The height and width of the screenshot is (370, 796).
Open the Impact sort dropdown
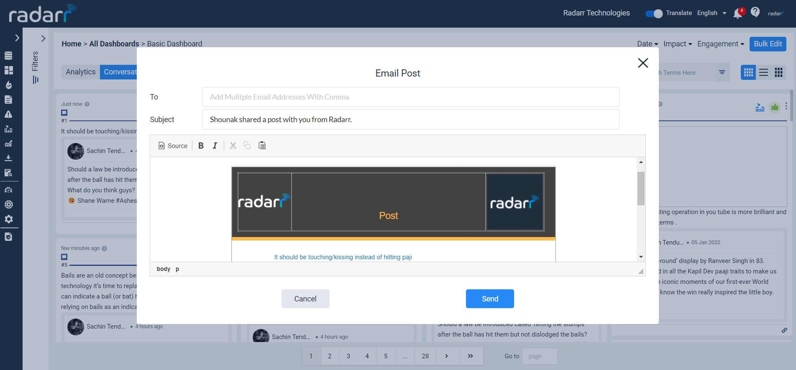click(x=678, y=44)
